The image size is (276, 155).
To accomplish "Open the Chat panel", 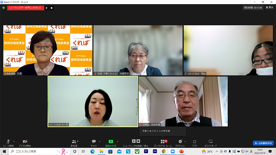I will (x=93, y=142).
